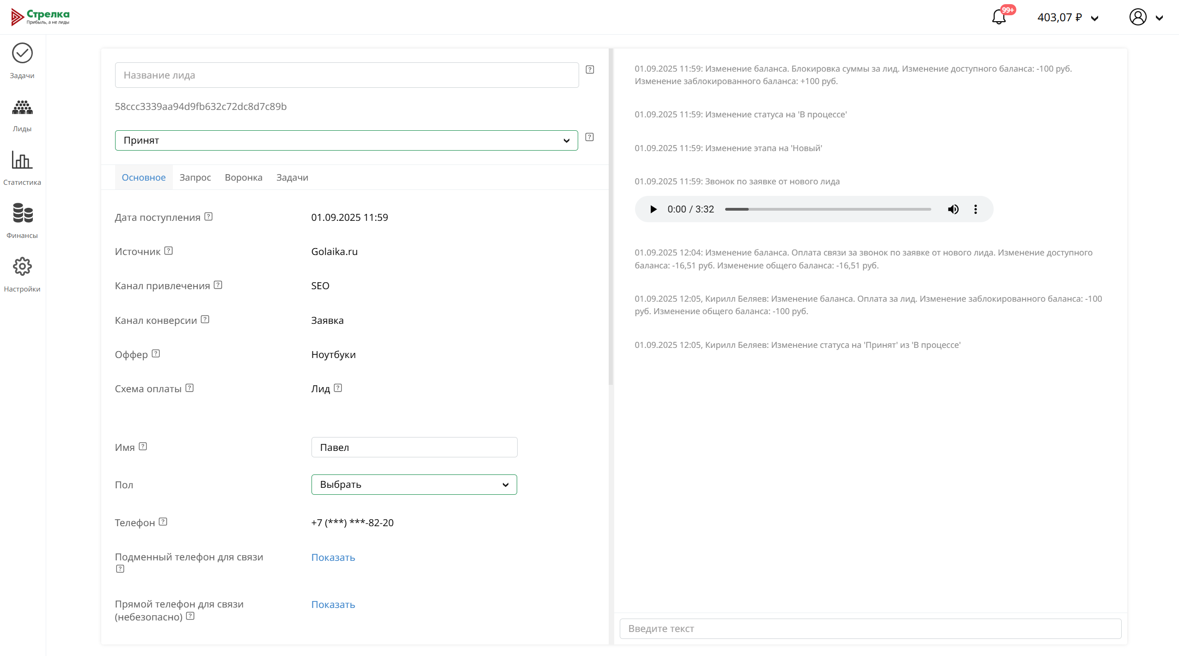Click the Название лида input field

coord(347,75)
